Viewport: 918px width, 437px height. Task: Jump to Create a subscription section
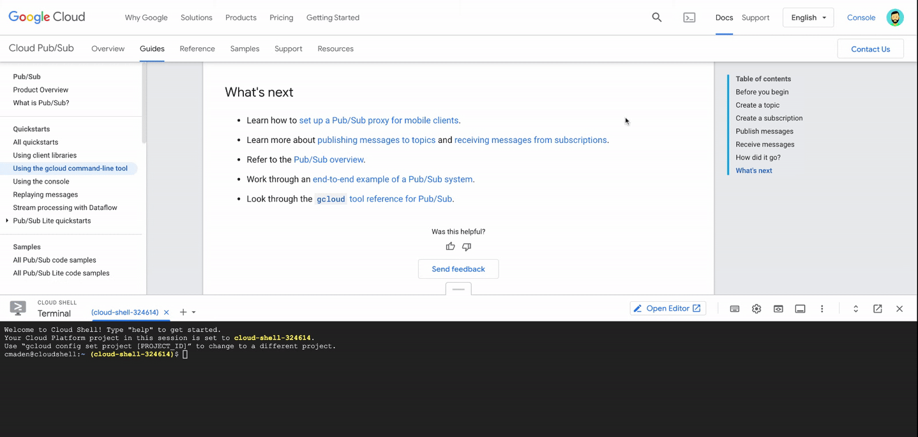click(x=769, y=118)
